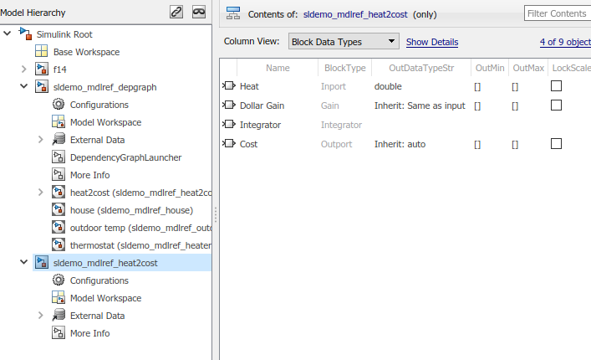The width and height of the screenshot is (591, 360).
Task: Click External Data database icon under sldemo_mdlref_depgraph
Action: point(59,140)
